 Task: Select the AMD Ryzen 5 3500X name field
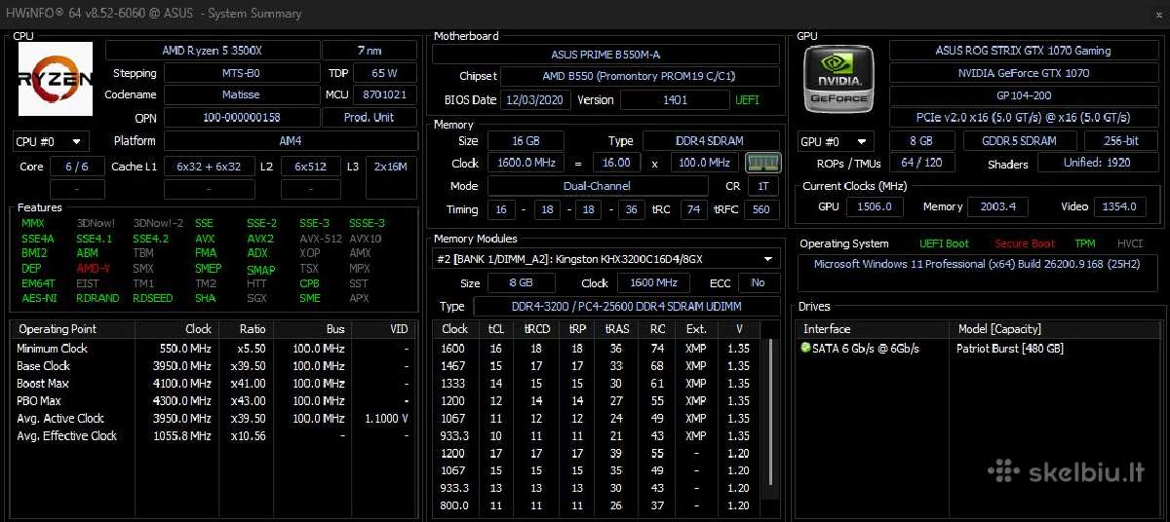coord(213,51)
